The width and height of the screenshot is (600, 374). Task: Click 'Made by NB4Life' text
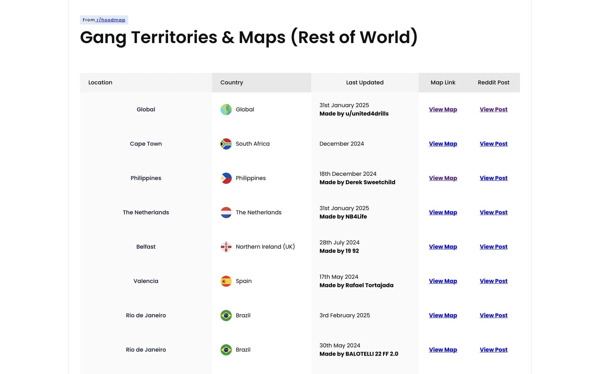(343, 216)
